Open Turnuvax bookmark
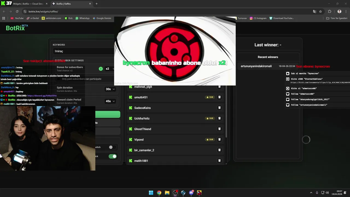 242,18
